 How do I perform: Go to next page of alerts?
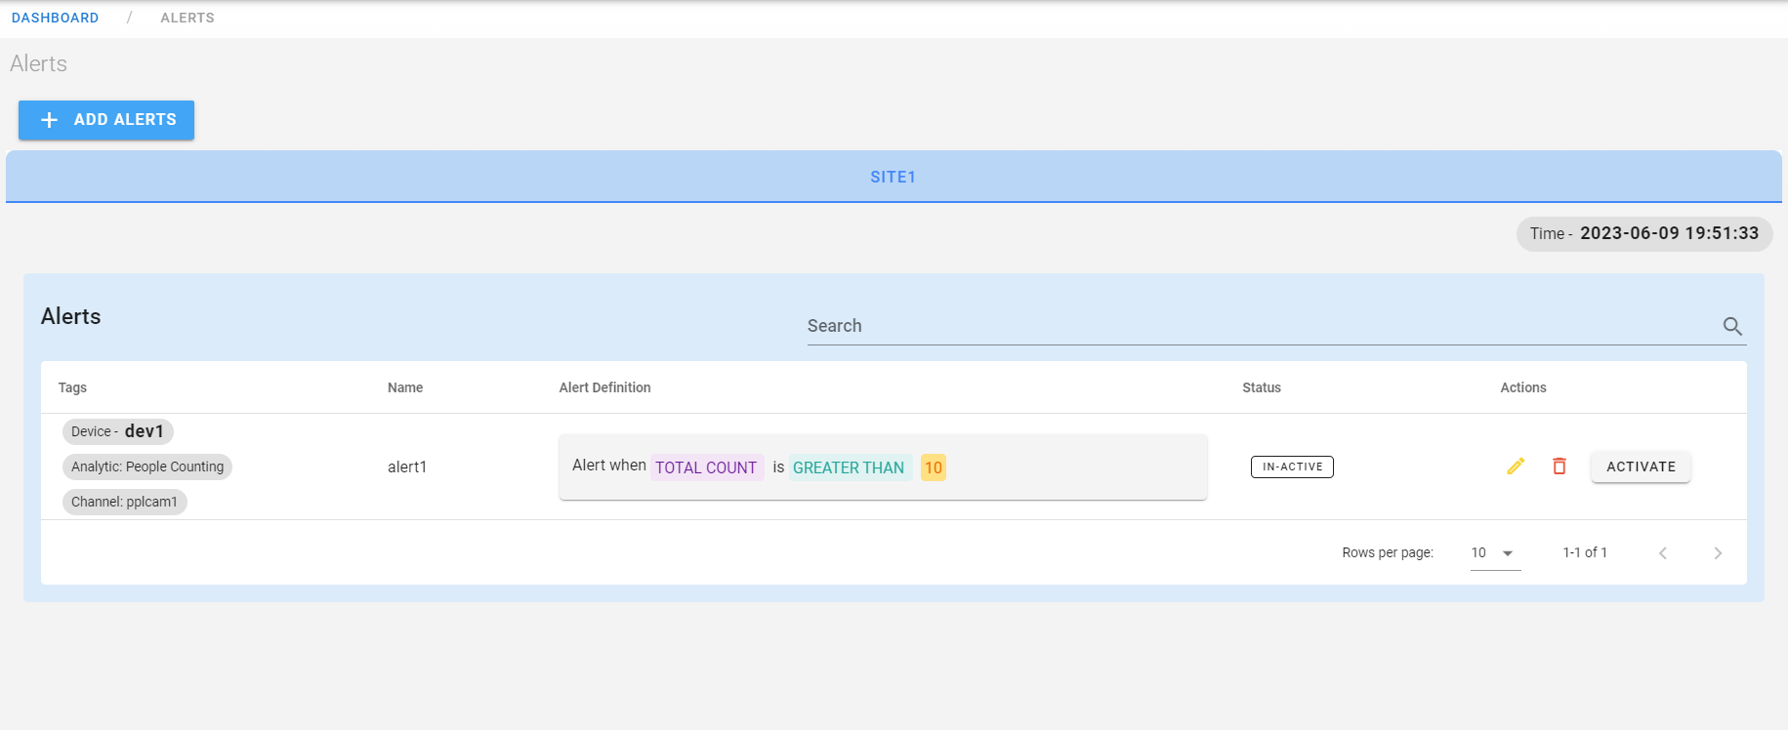point(1718,553)
